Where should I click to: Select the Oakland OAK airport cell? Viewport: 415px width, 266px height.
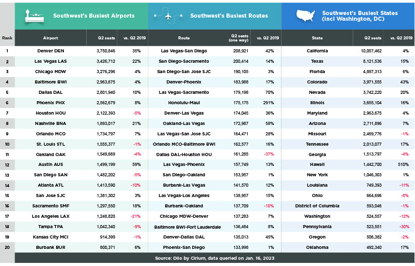(50, 155)
